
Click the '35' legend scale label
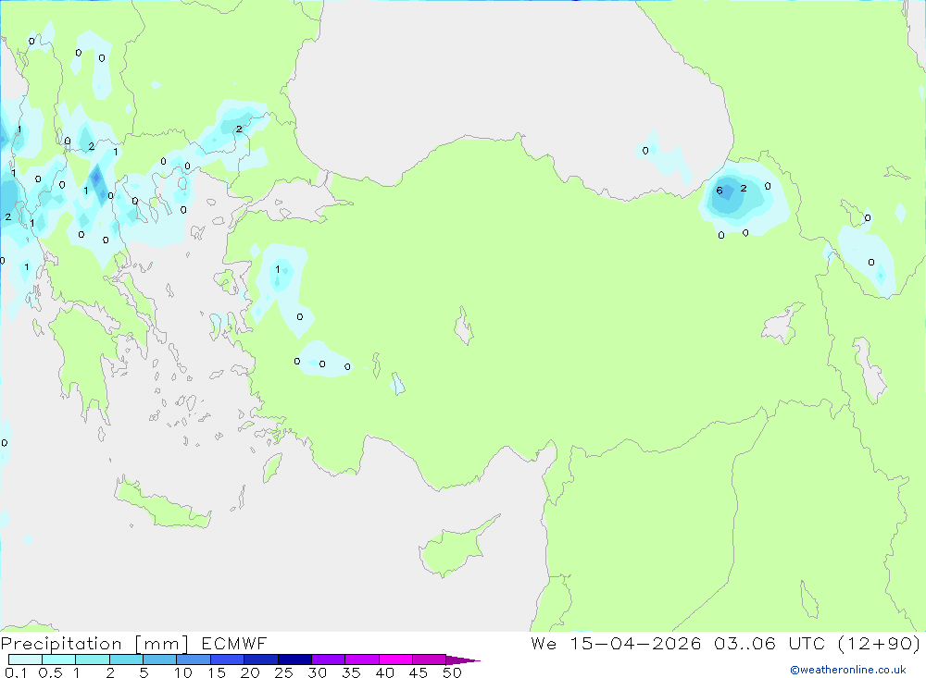[351, 672]
